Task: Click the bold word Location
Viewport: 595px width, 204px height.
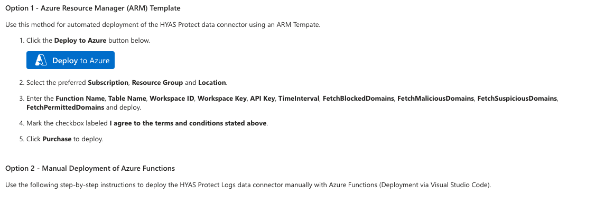Action: (x=212, y=83)
